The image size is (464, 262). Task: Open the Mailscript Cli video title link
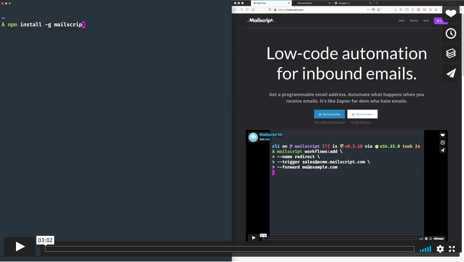point(271,135)
